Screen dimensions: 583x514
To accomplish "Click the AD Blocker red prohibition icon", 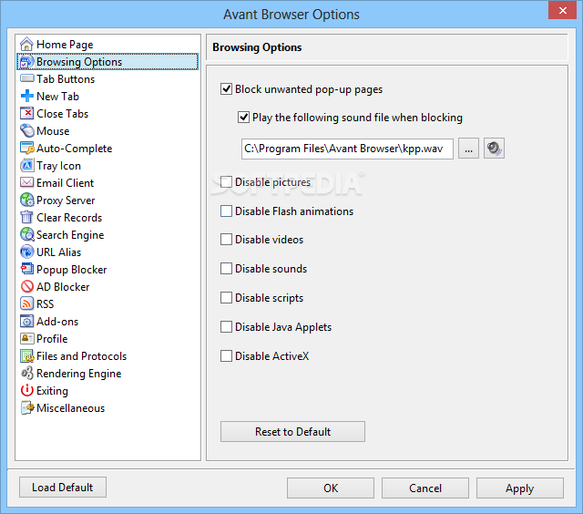I will click(26, 286).
